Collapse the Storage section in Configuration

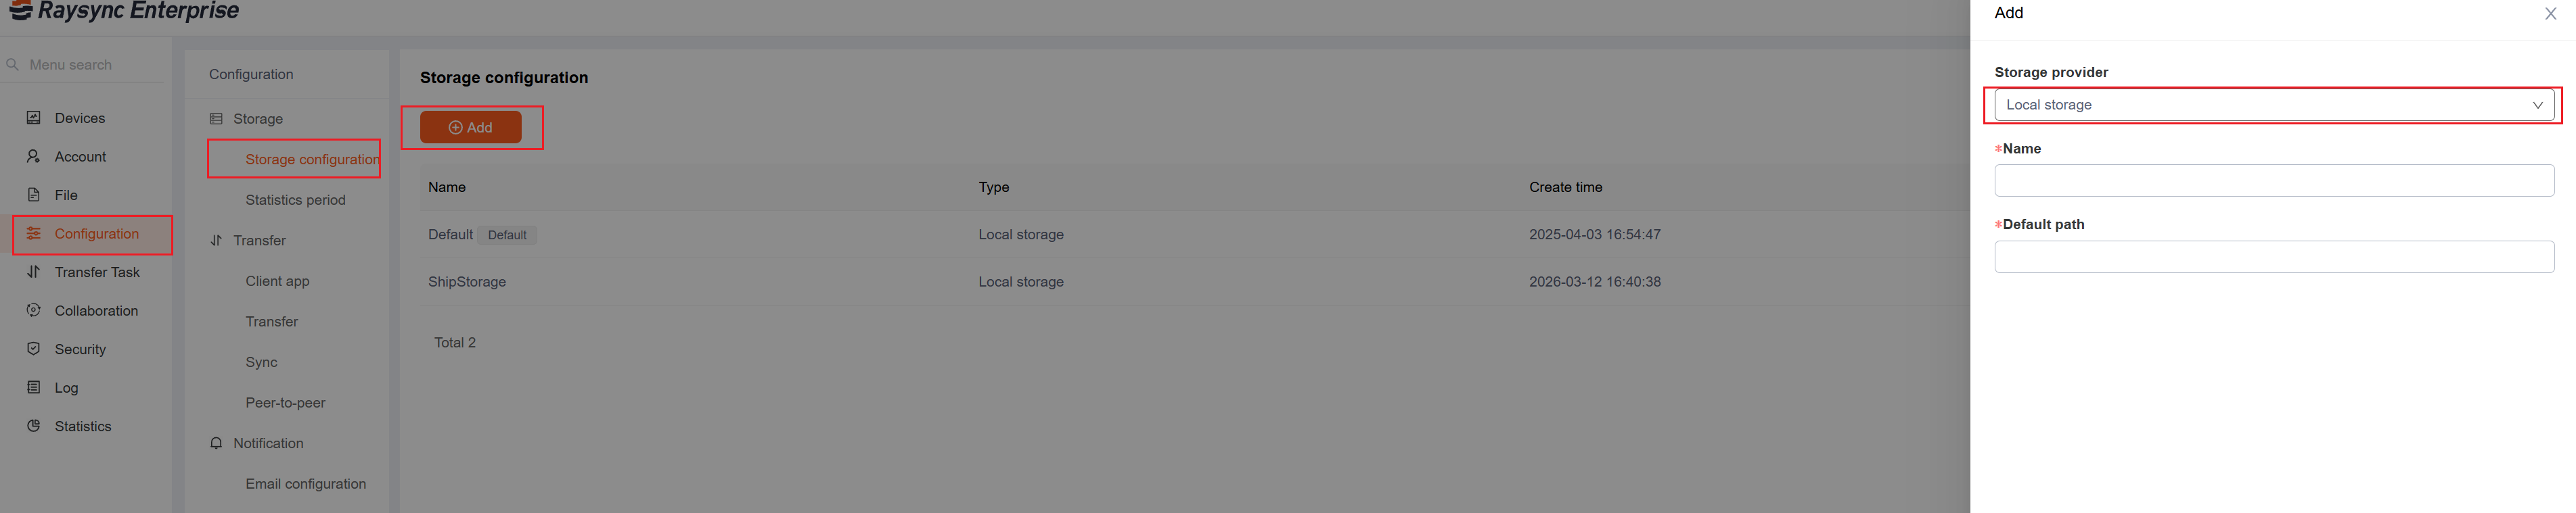257,119
